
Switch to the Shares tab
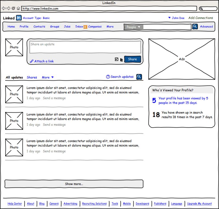point(32,77)
